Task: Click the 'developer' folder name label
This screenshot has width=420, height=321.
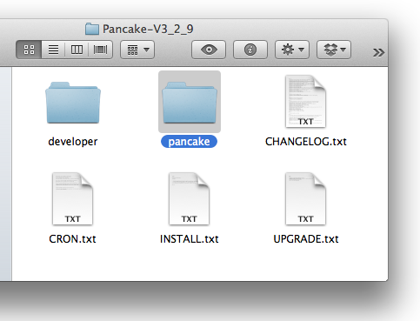Action: (73, 142)
